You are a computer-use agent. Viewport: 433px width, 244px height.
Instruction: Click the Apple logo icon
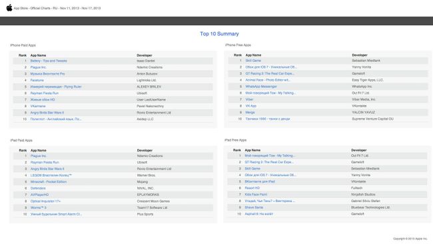point(9,8)
